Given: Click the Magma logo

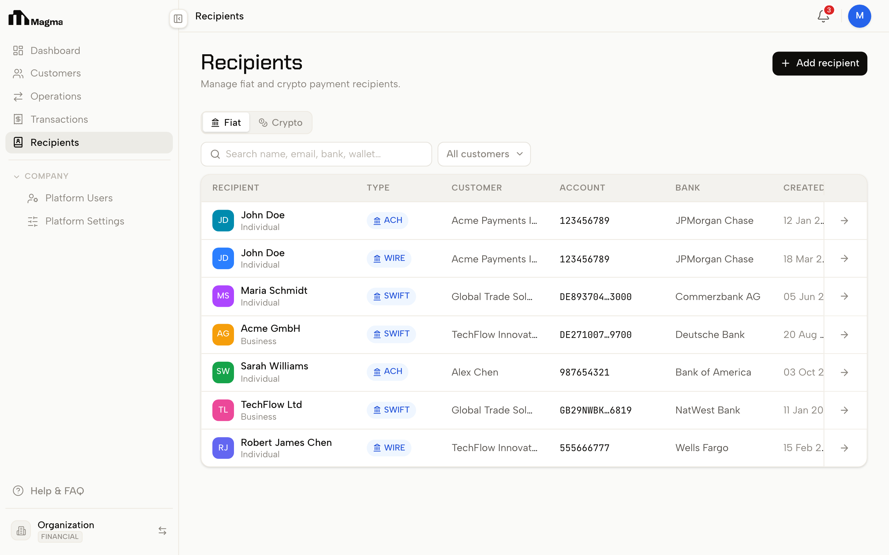Looking at the screenshot, I should point(35,18).
